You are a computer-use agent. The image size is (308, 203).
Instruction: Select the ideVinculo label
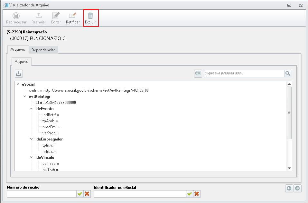click(x=45, y=157)
